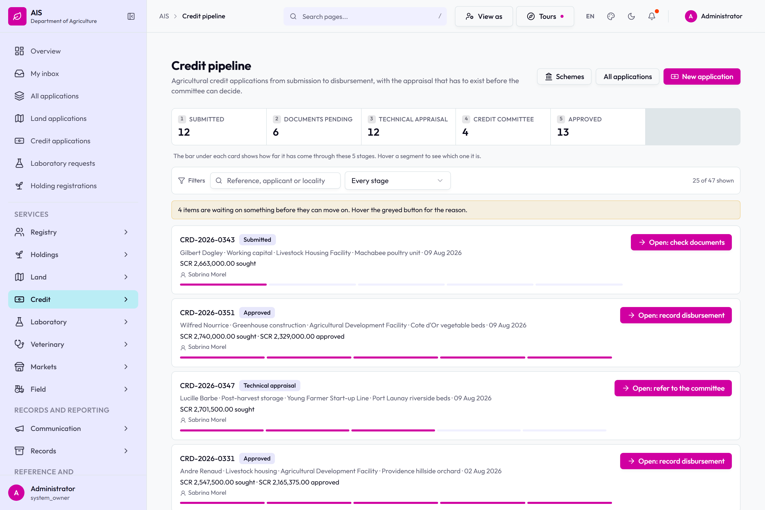765x510 pixels.
Task: Collapse the sidebar with the panel icon
Action: click(131, 16)
